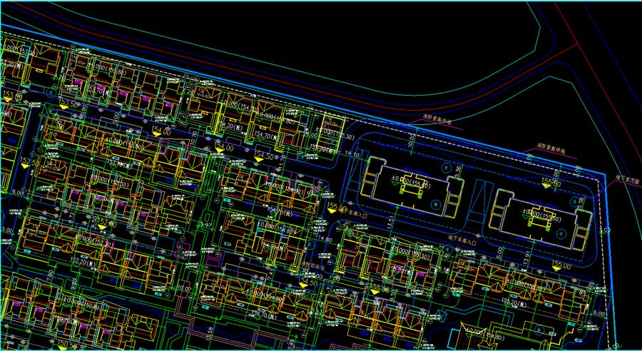Click the magenta 地下室范围 annotation label

(x=628, y=179)
